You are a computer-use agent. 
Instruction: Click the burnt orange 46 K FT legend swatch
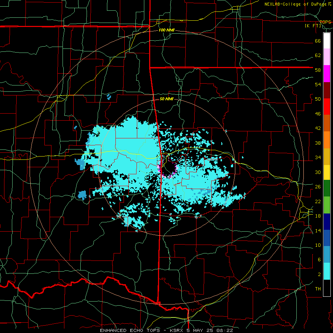click(x=327, y=123)
